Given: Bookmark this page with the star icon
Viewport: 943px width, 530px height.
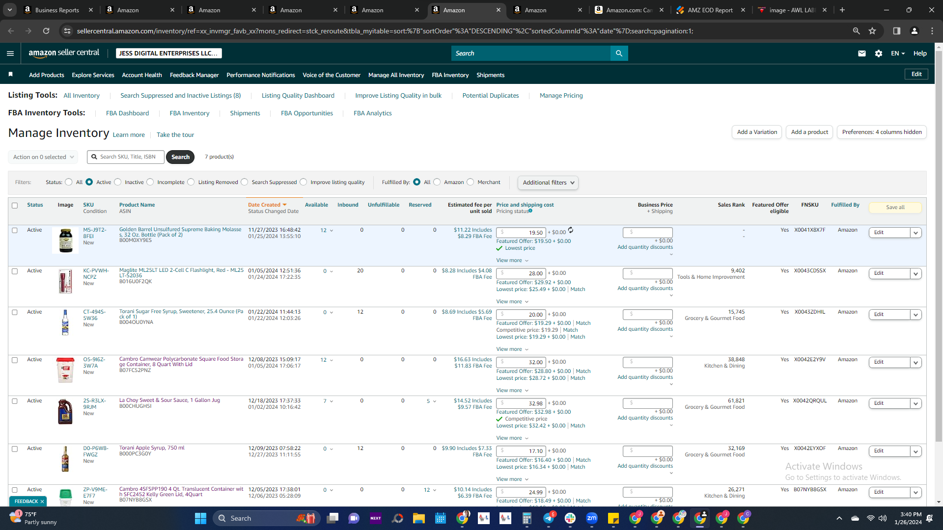Looking at the screenshot, I should (872, 31).
